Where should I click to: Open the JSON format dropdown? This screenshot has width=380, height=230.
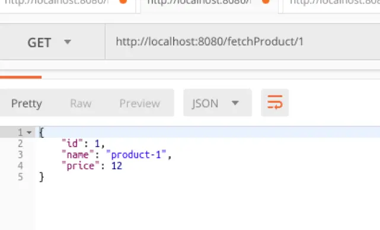pyautogui.click(x=218, y=103)
